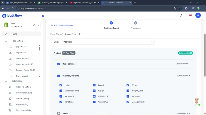Open Products Listing in sidebar
The width and height of the screenshot is (206, 115).
pyautogui.click(x=23, y=87)
